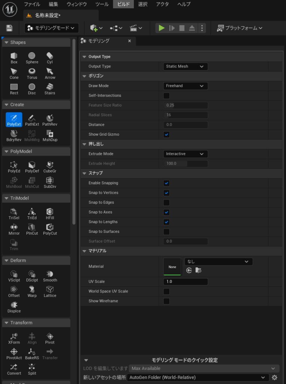Open the プラットフォーム platforms button
Image resolution: width=286 pixels, height=384 pixels.
click(240, 28)
